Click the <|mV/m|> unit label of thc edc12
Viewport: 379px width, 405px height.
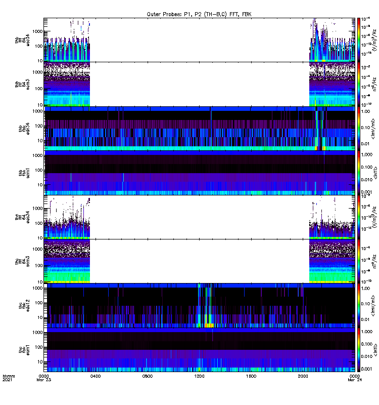[373, 306]
